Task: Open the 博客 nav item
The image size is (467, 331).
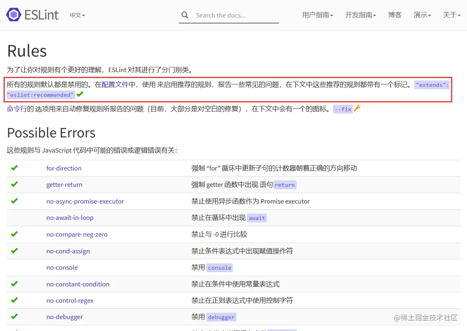Action: coord(395,15)
